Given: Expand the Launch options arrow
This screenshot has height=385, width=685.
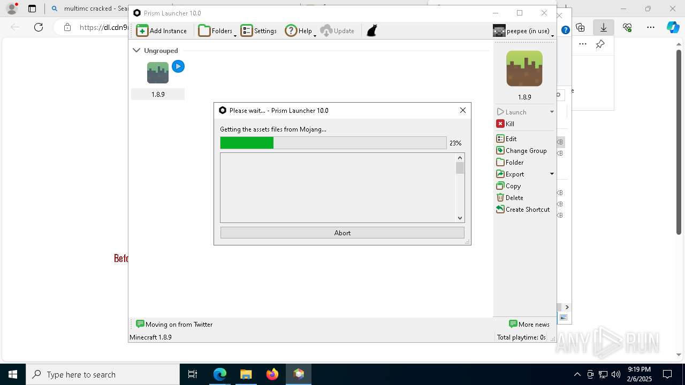Looking at the screenshot, I should click(552, 112).
